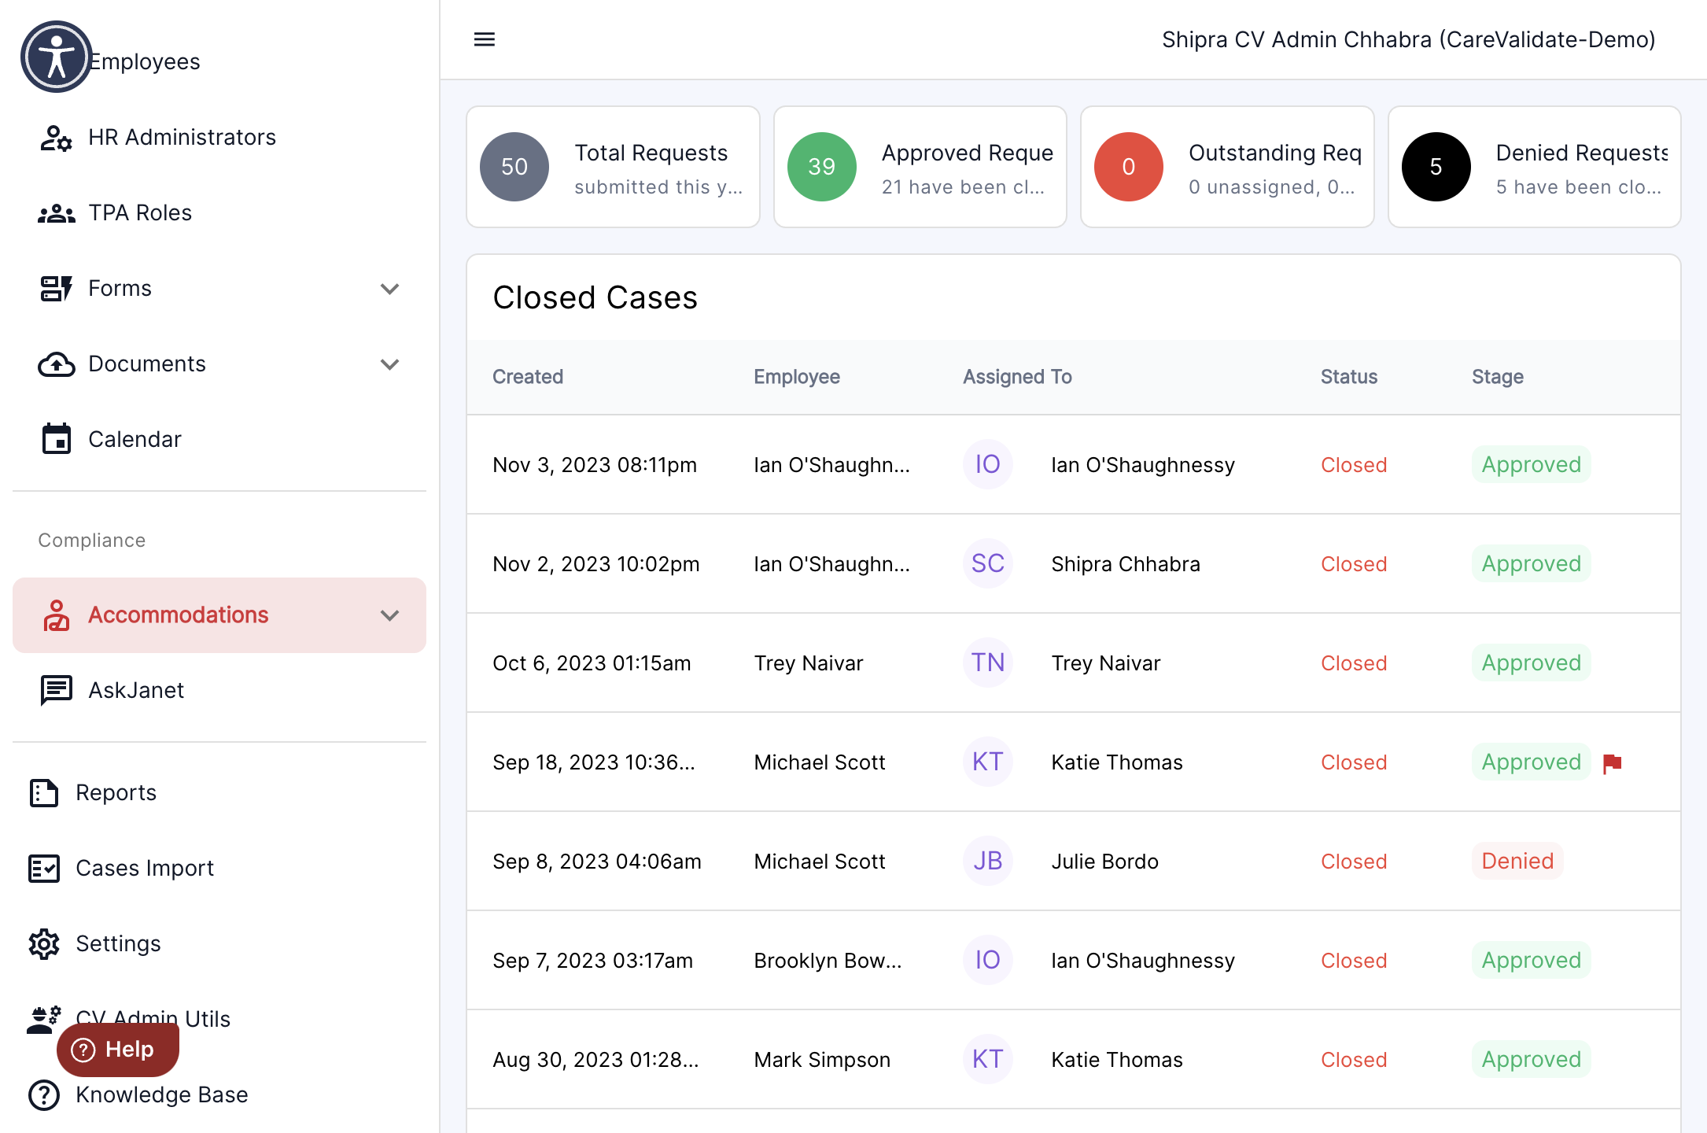
Task: Click the Cases Import checklist icon
Action: (x=44, y=869)
